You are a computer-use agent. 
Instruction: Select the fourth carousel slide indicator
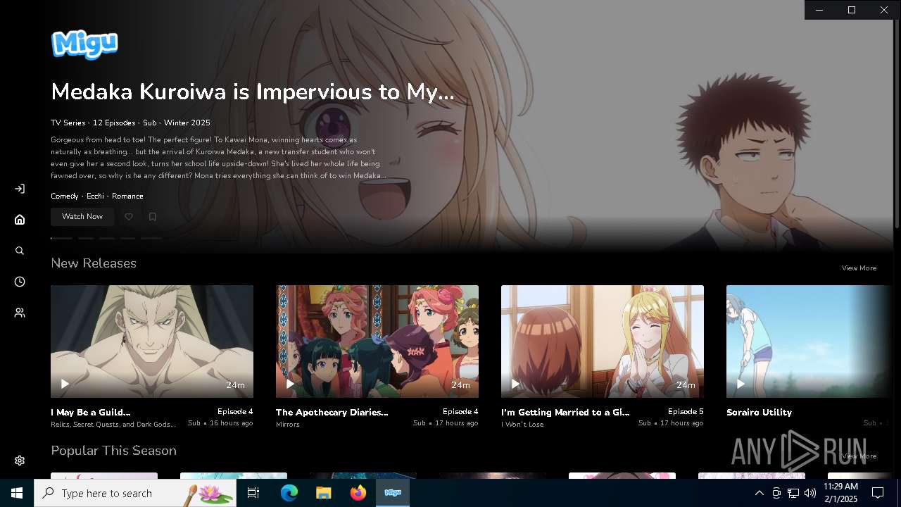coord(127,239)
